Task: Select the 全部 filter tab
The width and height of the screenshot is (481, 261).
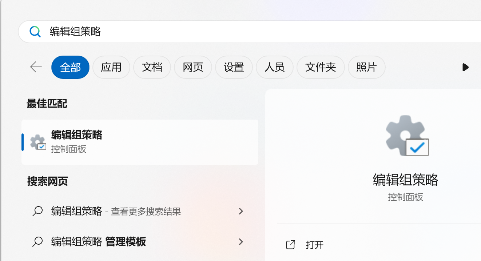Action: point(70,67)
